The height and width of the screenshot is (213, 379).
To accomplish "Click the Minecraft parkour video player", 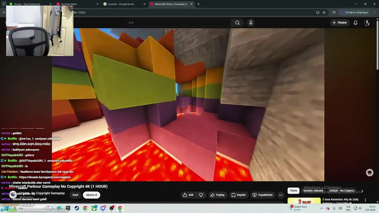I will [x=188, y=104].
